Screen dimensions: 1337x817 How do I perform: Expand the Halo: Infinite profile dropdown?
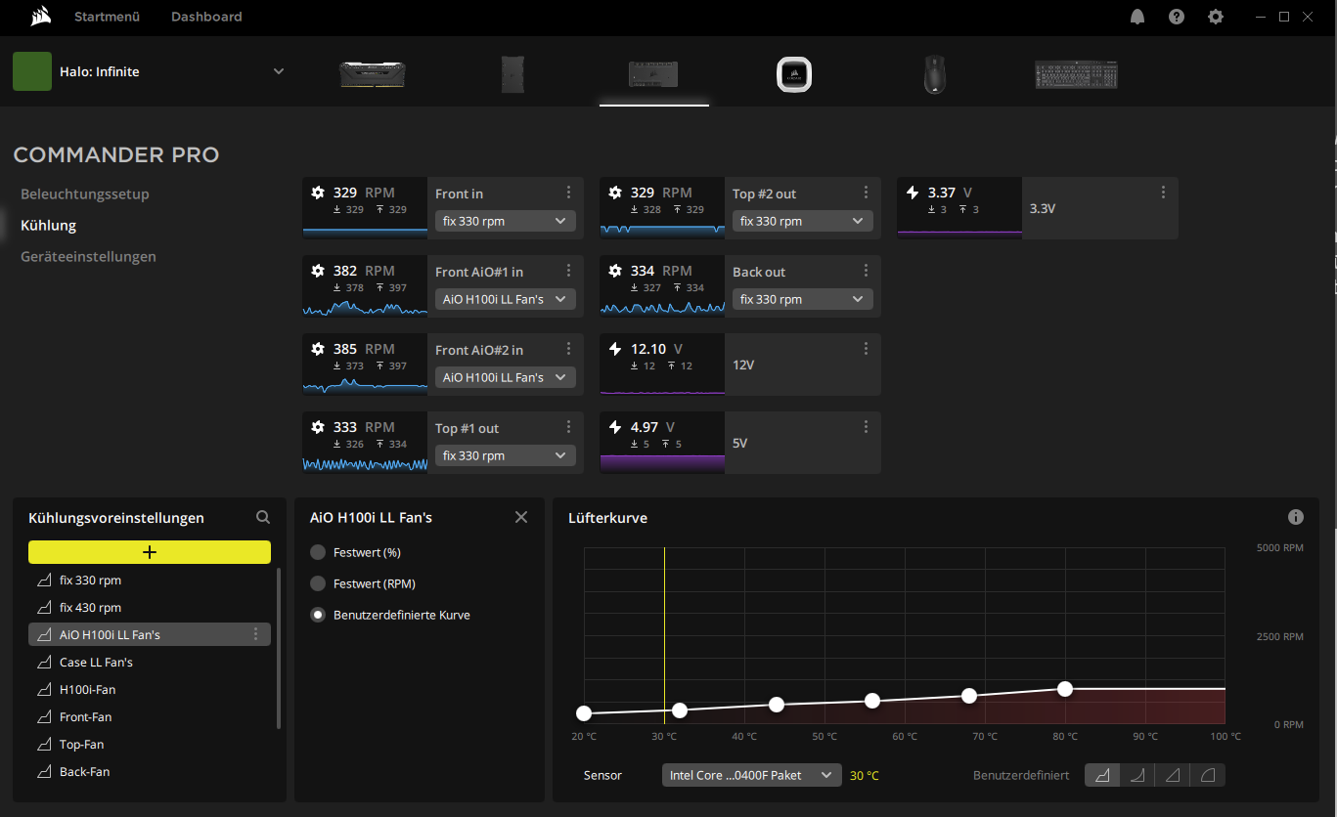[279, 71]
